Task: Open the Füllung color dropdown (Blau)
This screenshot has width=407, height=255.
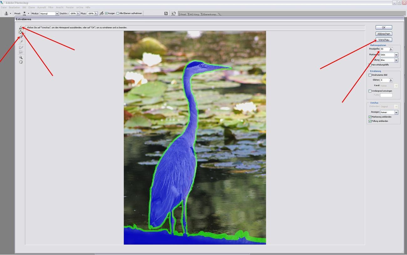Action: pos(389,60)
